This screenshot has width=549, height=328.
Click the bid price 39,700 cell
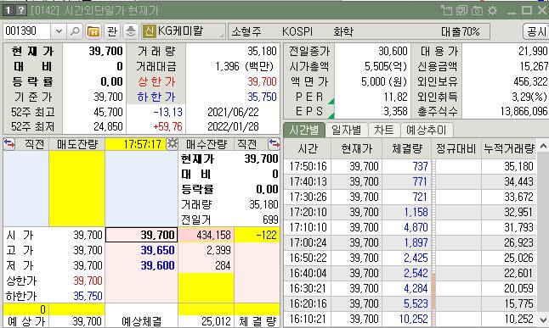(141, 235)
